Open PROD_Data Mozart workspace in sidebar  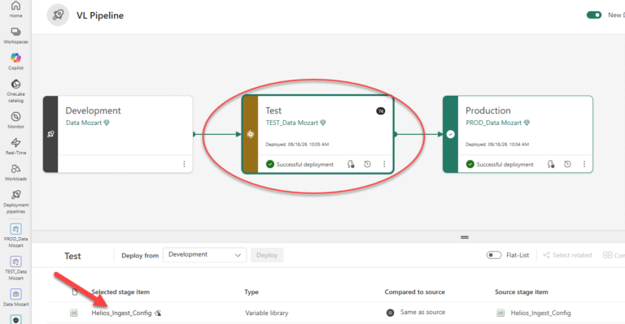click(16, 235)
